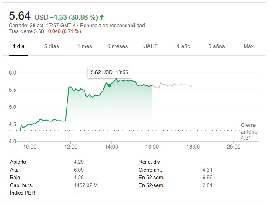
Task: Switch to the "1 año" view
Action: point(183,46)
